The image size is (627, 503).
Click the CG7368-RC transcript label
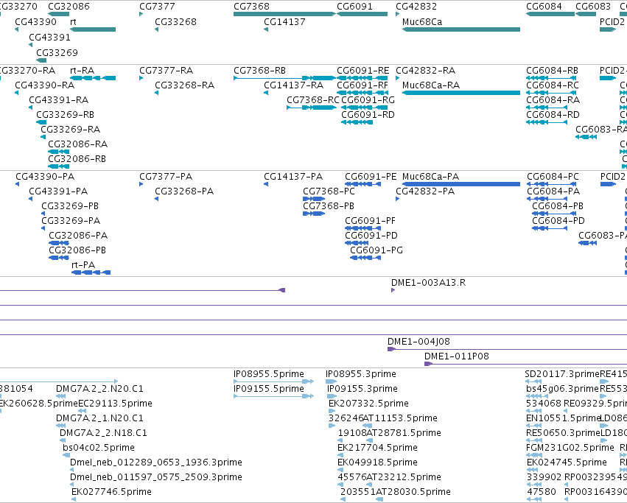click(x=313, y=100)
